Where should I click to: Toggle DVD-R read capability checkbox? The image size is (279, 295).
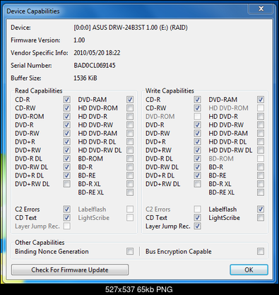click(x=67, y=125)
